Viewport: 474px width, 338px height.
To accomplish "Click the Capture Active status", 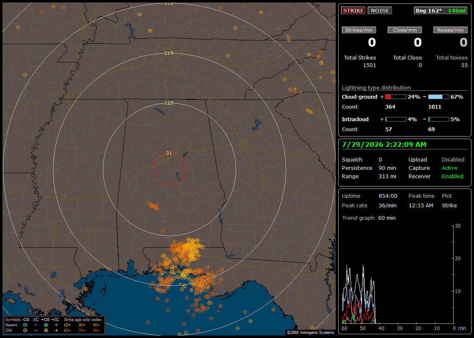I will [449, 168].
